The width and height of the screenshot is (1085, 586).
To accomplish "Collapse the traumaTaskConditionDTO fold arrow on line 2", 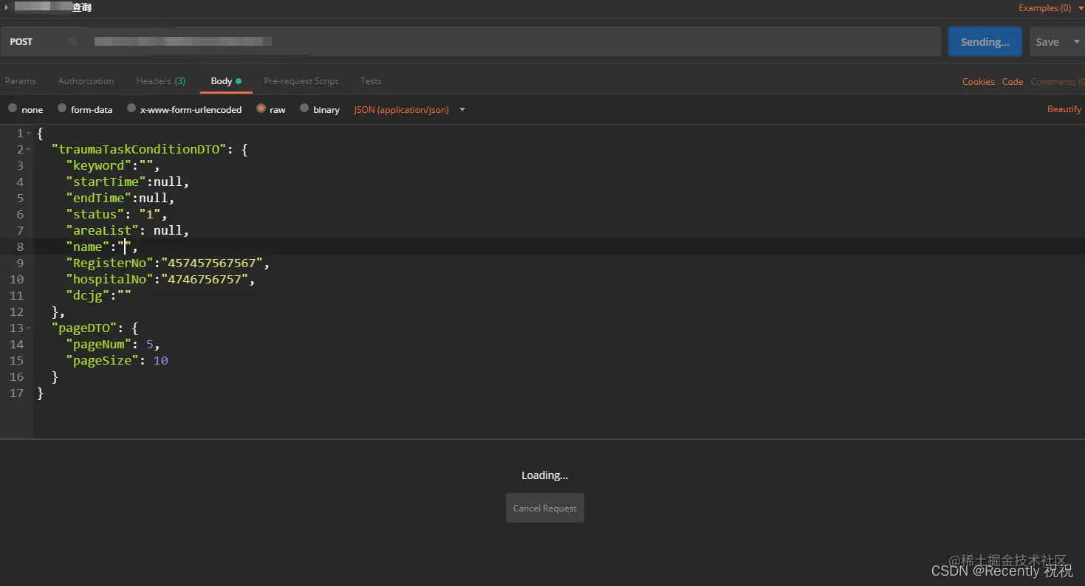I will [29, 150].
